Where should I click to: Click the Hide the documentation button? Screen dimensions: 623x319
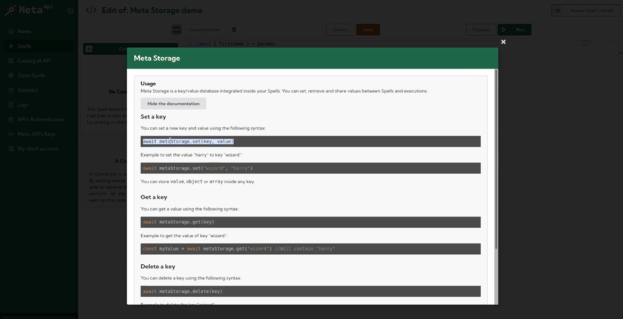(173, 104)
